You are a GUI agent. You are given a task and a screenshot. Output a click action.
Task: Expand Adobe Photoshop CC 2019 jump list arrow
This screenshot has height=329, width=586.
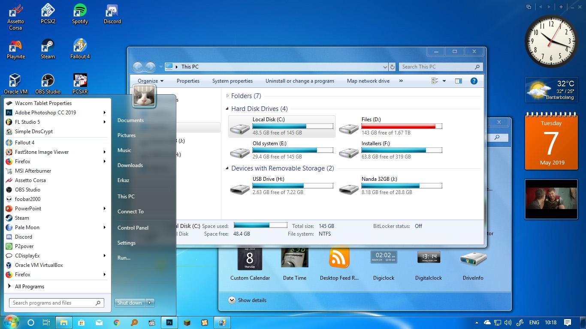104,113
